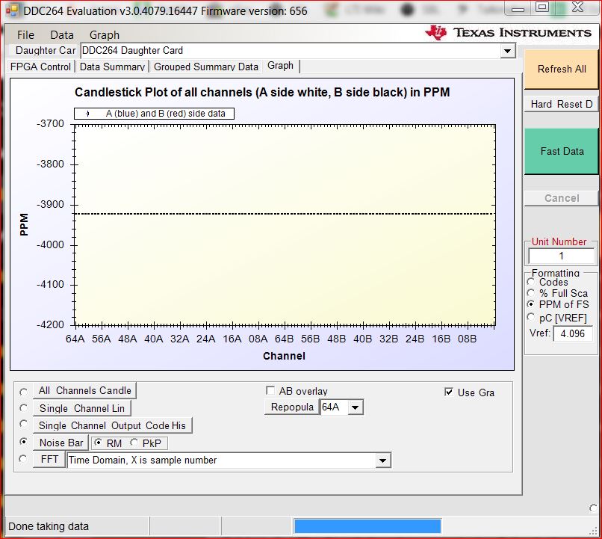
Task: Click the All Channels Candle button
Action: point(84,391)
